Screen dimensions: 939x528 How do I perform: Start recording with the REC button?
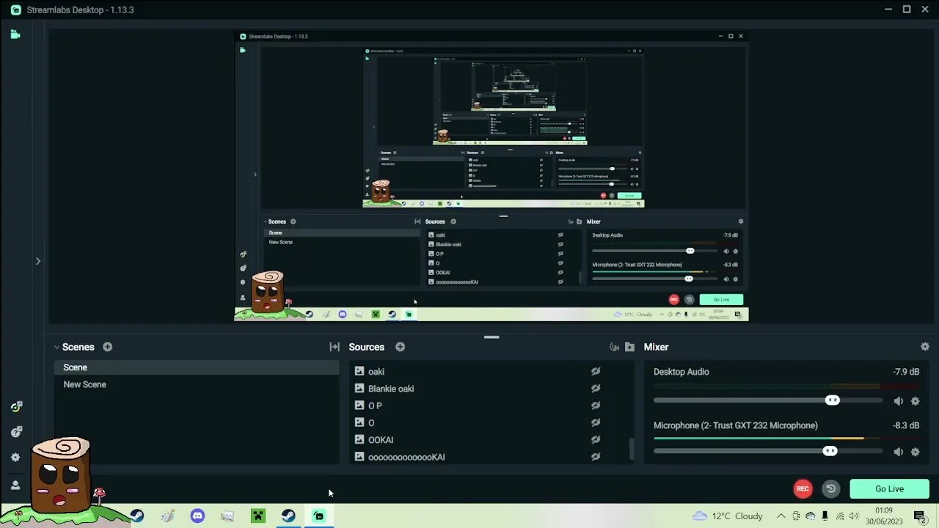point(803,489)
